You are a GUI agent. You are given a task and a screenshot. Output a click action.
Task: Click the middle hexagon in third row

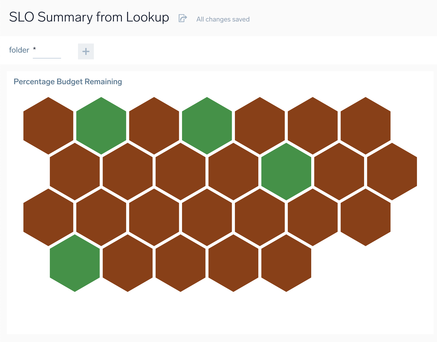207,217
